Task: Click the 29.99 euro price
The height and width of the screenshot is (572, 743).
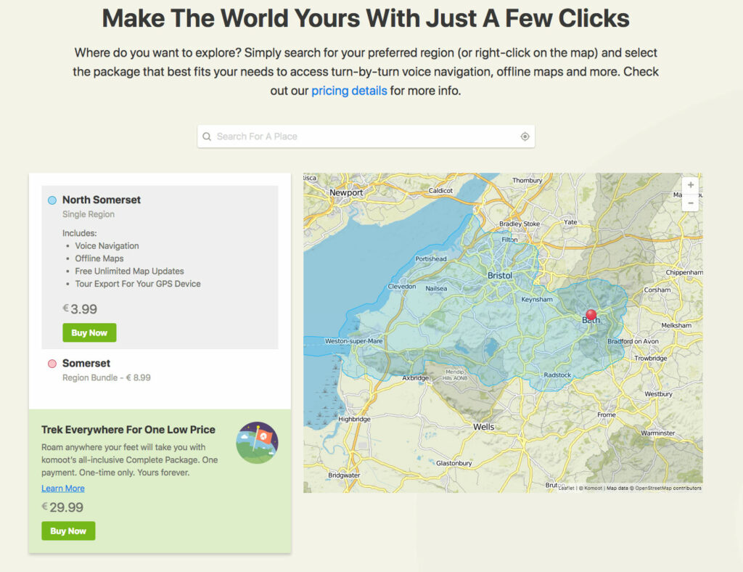Action: click(62, 507)
